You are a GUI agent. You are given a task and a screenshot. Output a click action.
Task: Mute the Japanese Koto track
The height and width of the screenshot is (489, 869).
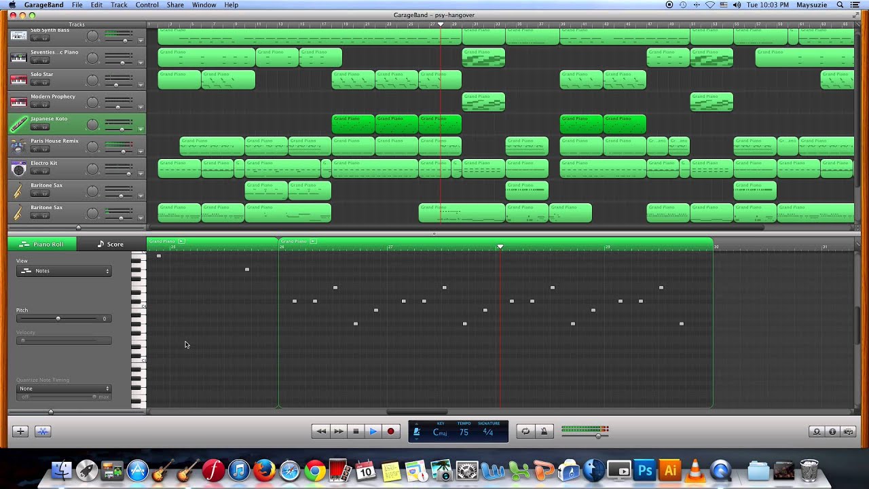(x=37, y=127)
